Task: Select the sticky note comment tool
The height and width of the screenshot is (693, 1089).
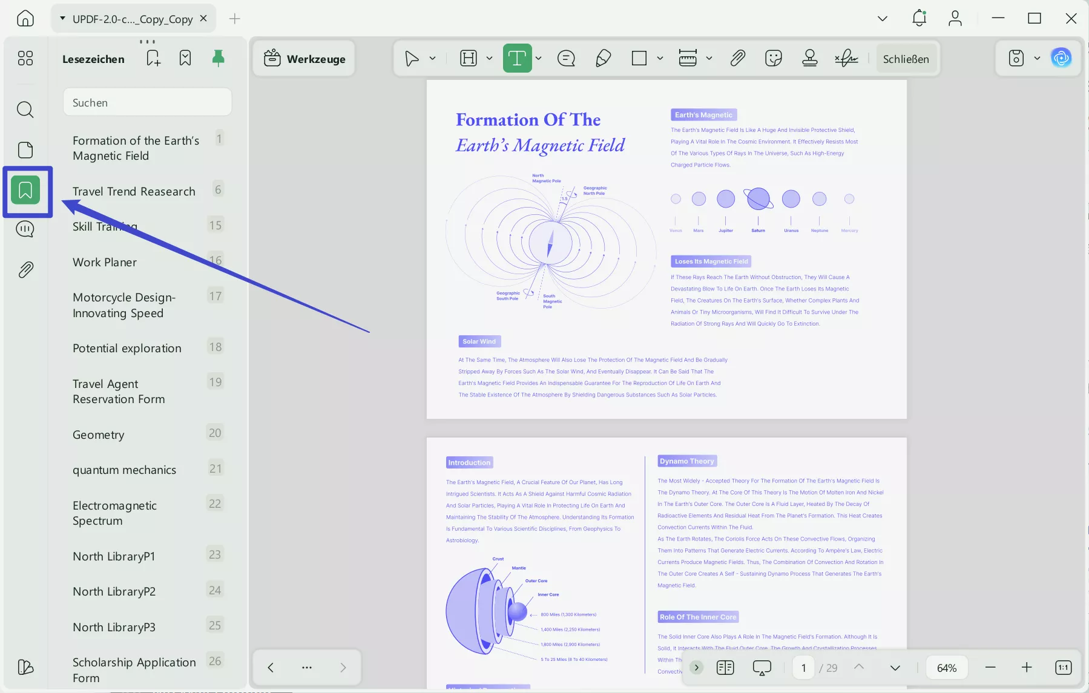Action: [x=566, y=59]
